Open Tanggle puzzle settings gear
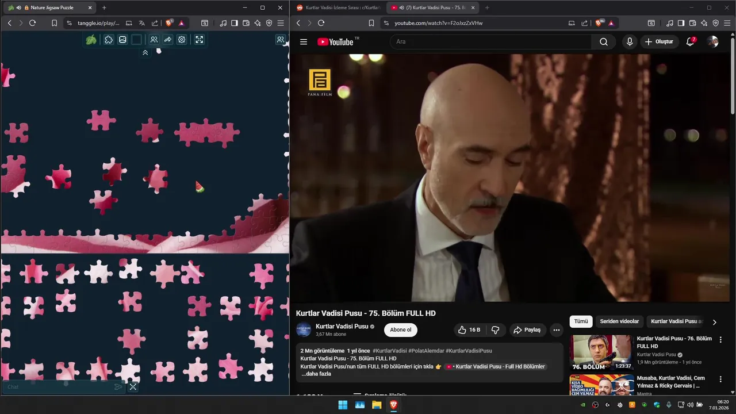This screenshot has height=414, width=736. point(182,40)
